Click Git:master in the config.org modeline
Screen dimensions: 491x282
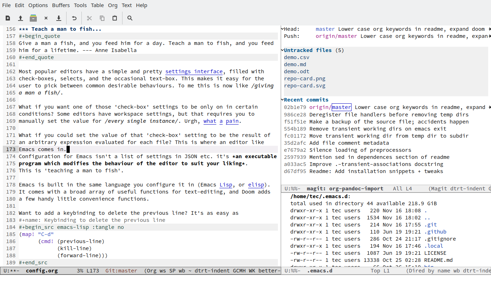pyautogui.click(x=121, y=270)
